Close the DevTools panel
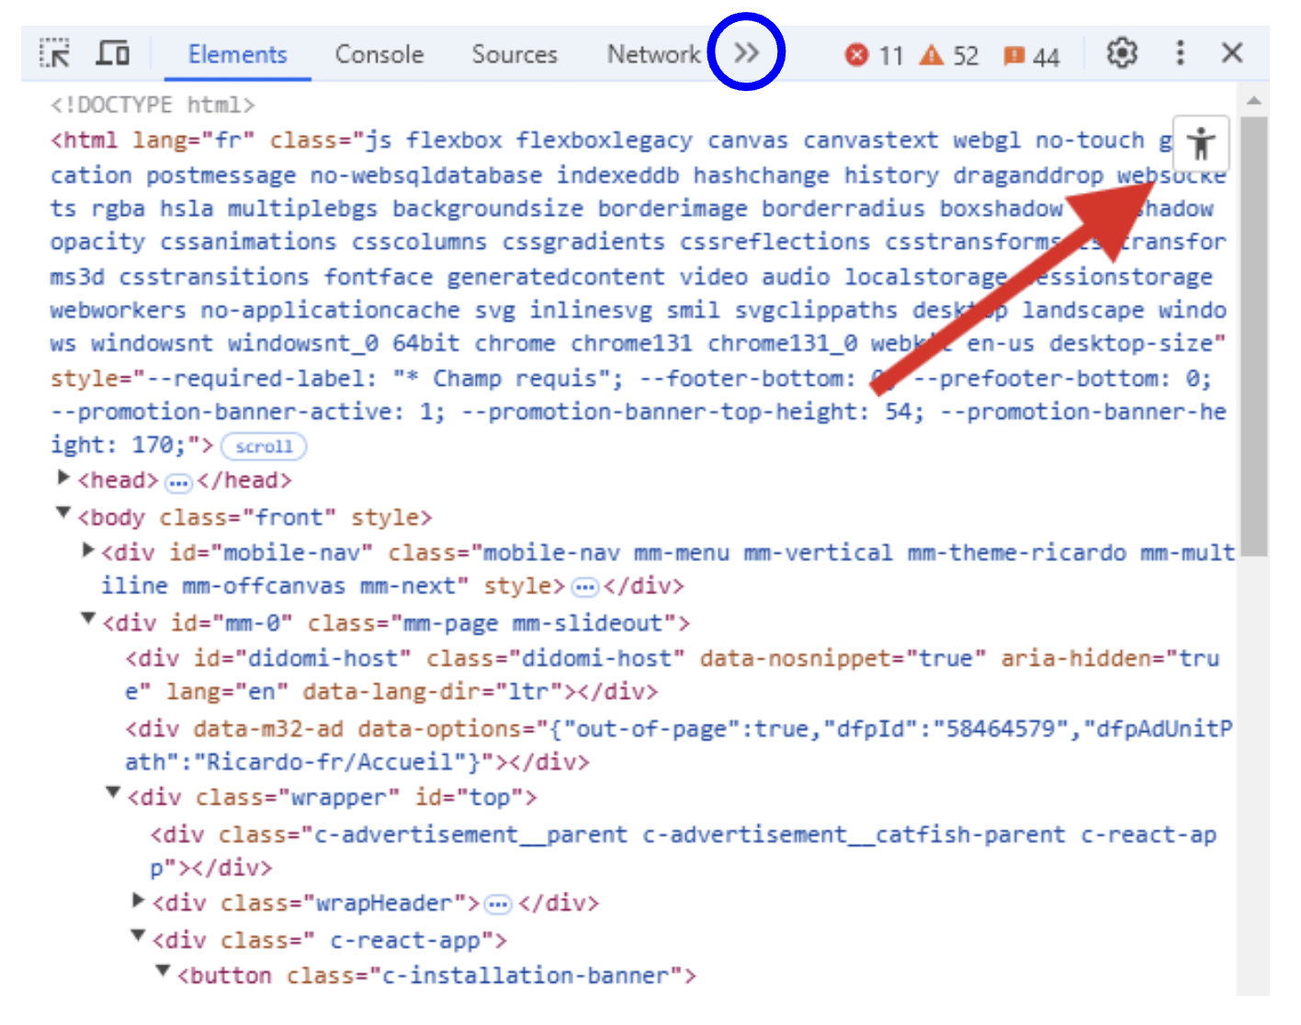This screenshot has width=1301, height=1025. click(1232, 53)
